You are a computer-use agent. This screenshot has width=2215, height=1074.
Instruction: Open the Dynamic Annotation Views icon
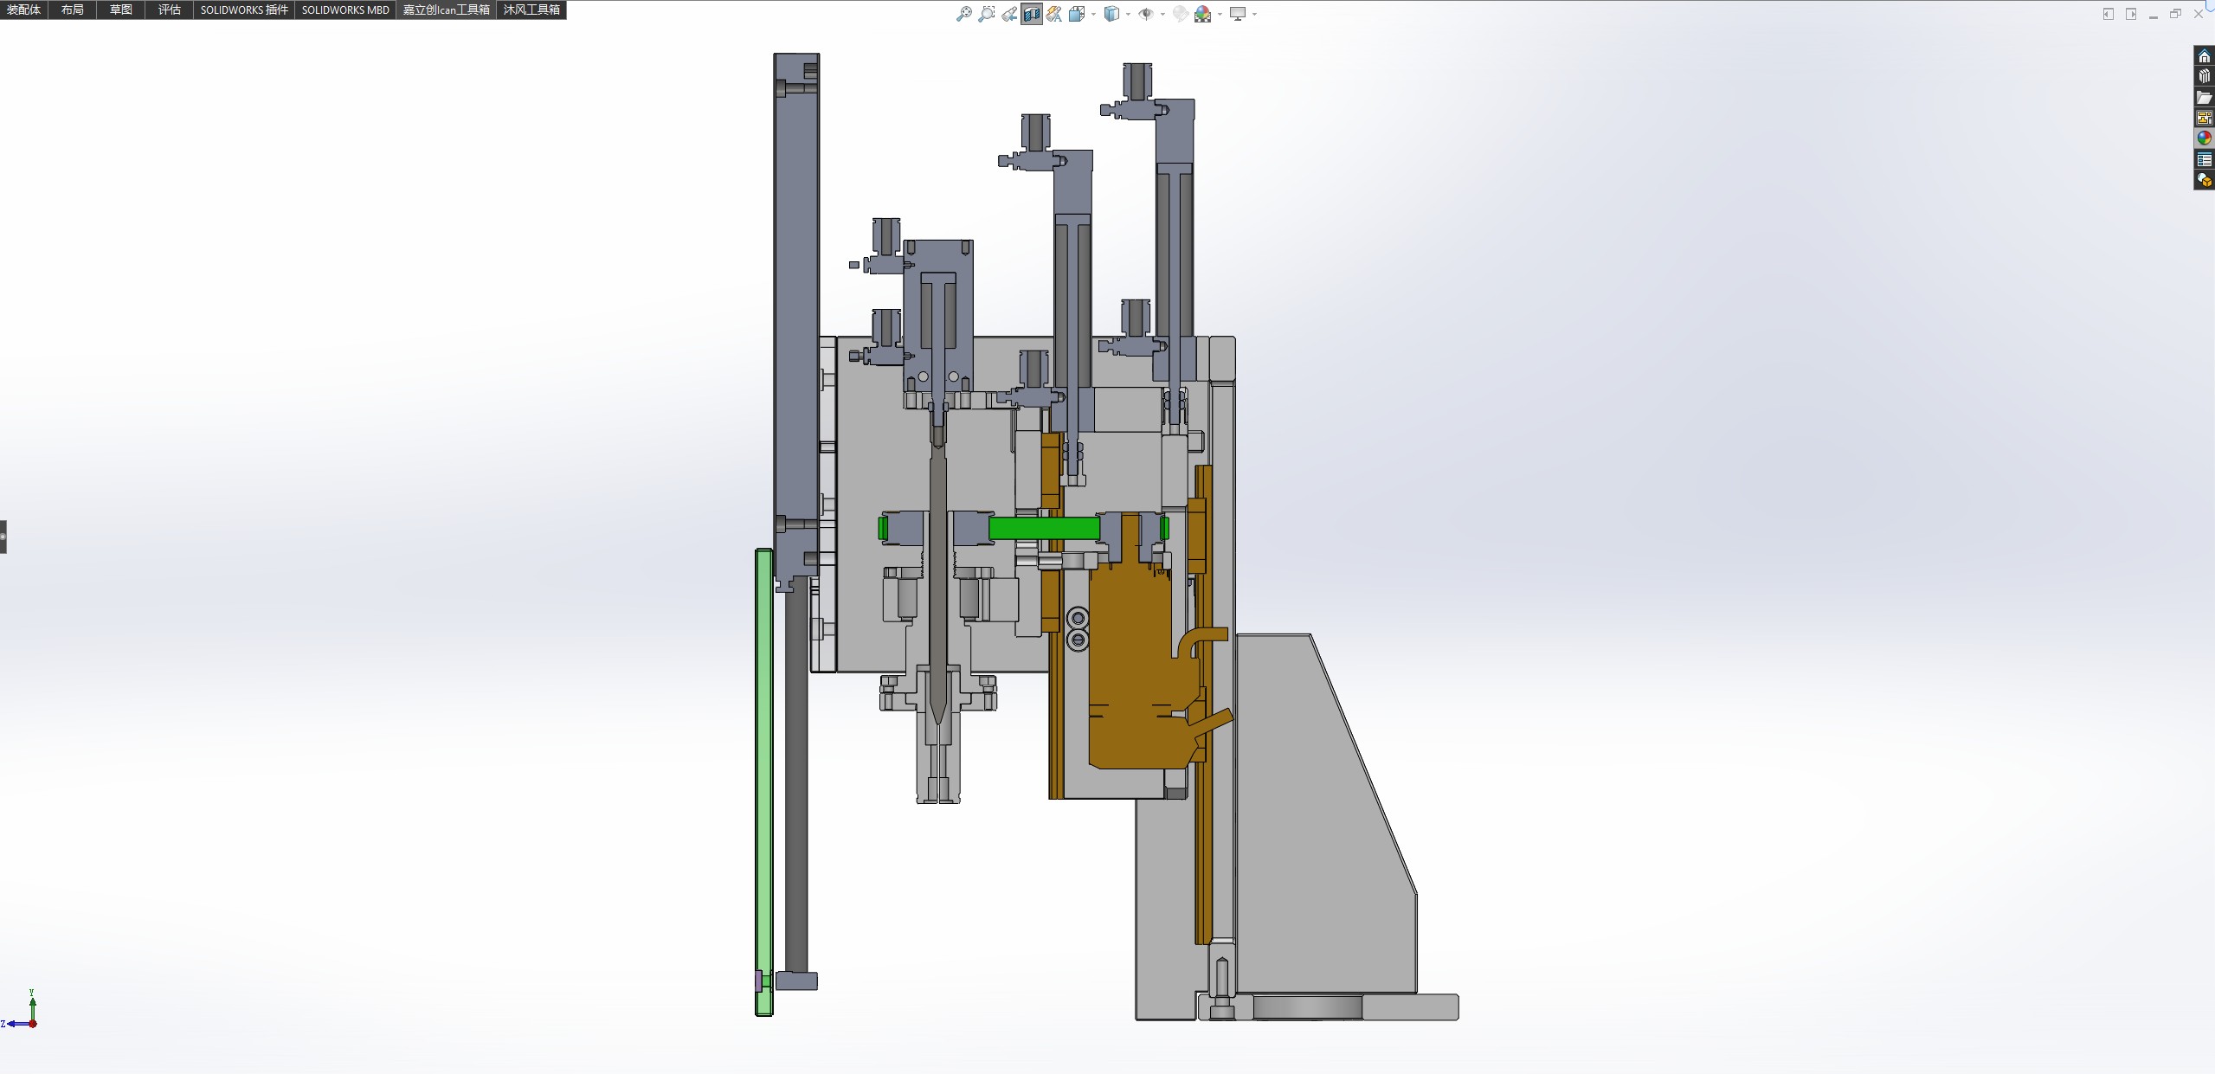1054,14
